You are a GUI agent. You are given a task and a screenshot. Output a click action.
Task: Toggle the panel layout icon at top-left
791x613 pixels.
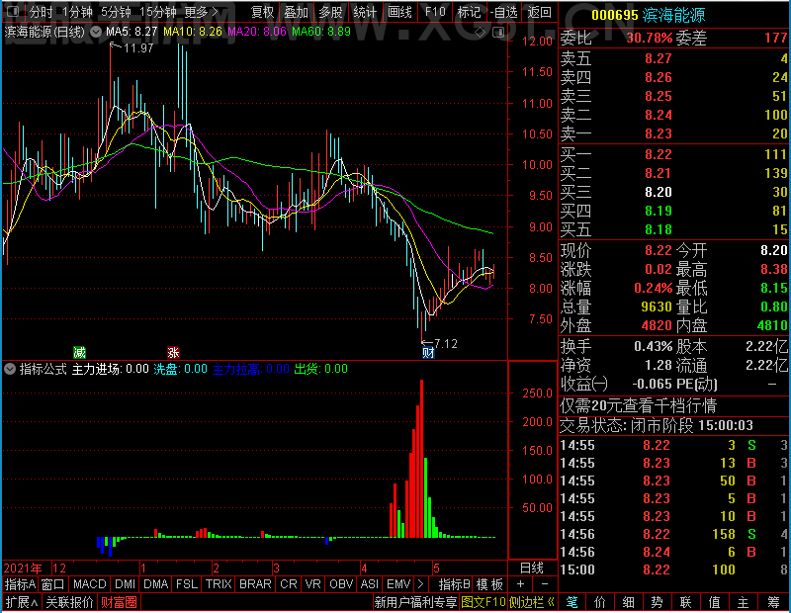click(13, 11)
